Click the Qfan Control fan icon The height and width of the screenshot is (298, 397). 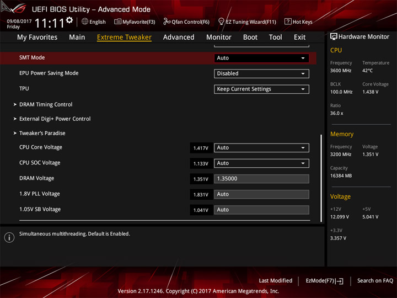[x=167, y=22]
